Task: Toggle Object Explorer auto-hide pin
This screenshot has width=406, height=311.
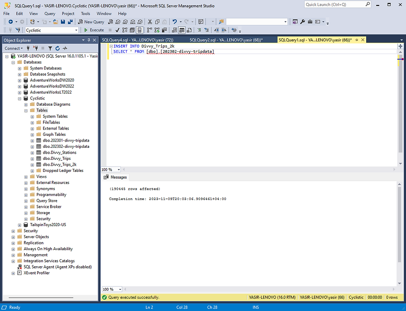Action: [89, 40]
